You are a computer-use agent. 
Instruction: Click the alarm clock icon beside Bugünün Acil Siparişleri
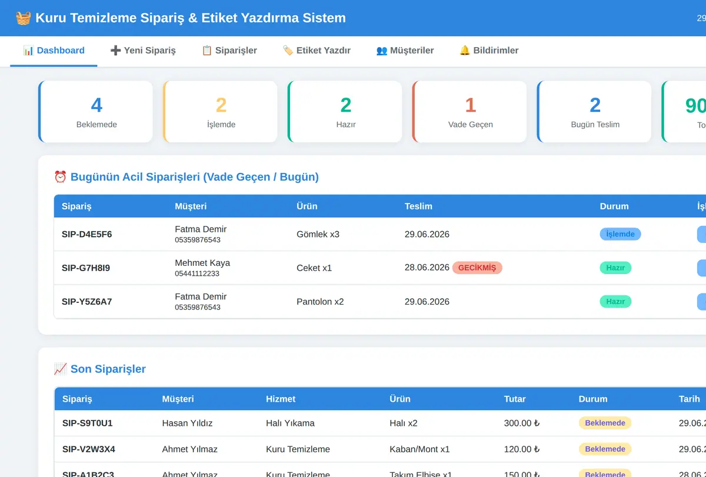click(x=60, y=177)
